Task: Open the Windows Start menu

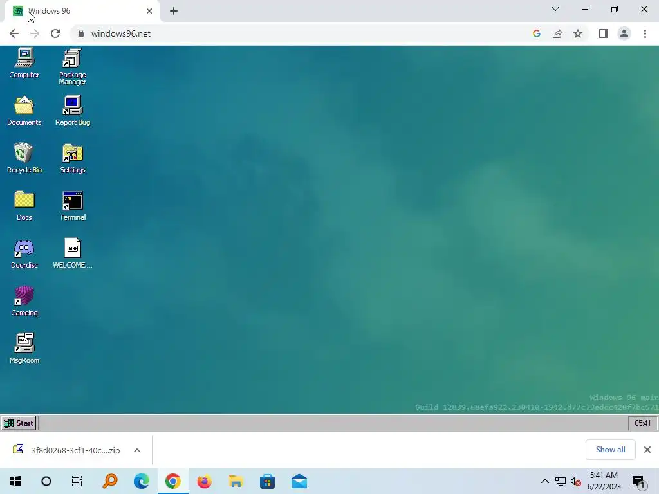Action: (15, 481)
